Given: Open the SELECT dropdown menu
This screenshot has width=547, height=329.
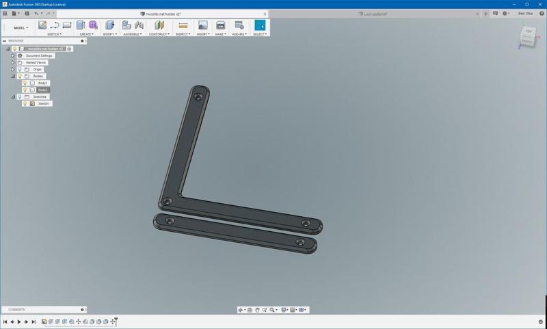Looking at the screenshot, I should [260, 34].
